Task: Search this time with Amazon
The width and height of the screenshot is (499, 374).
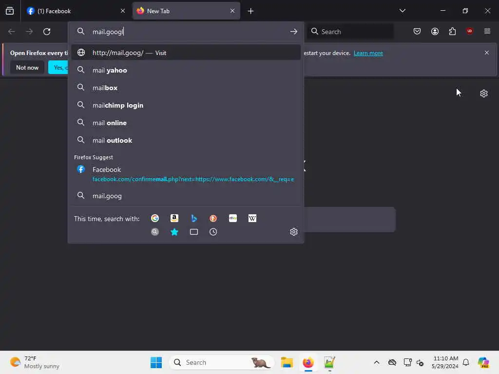Action: 174,218
